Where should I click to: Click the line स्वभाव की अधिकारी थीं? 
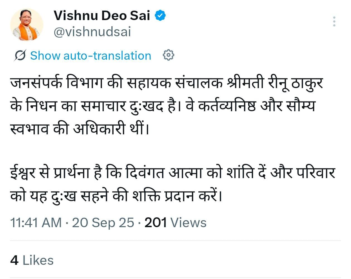[x=79, y=129]
